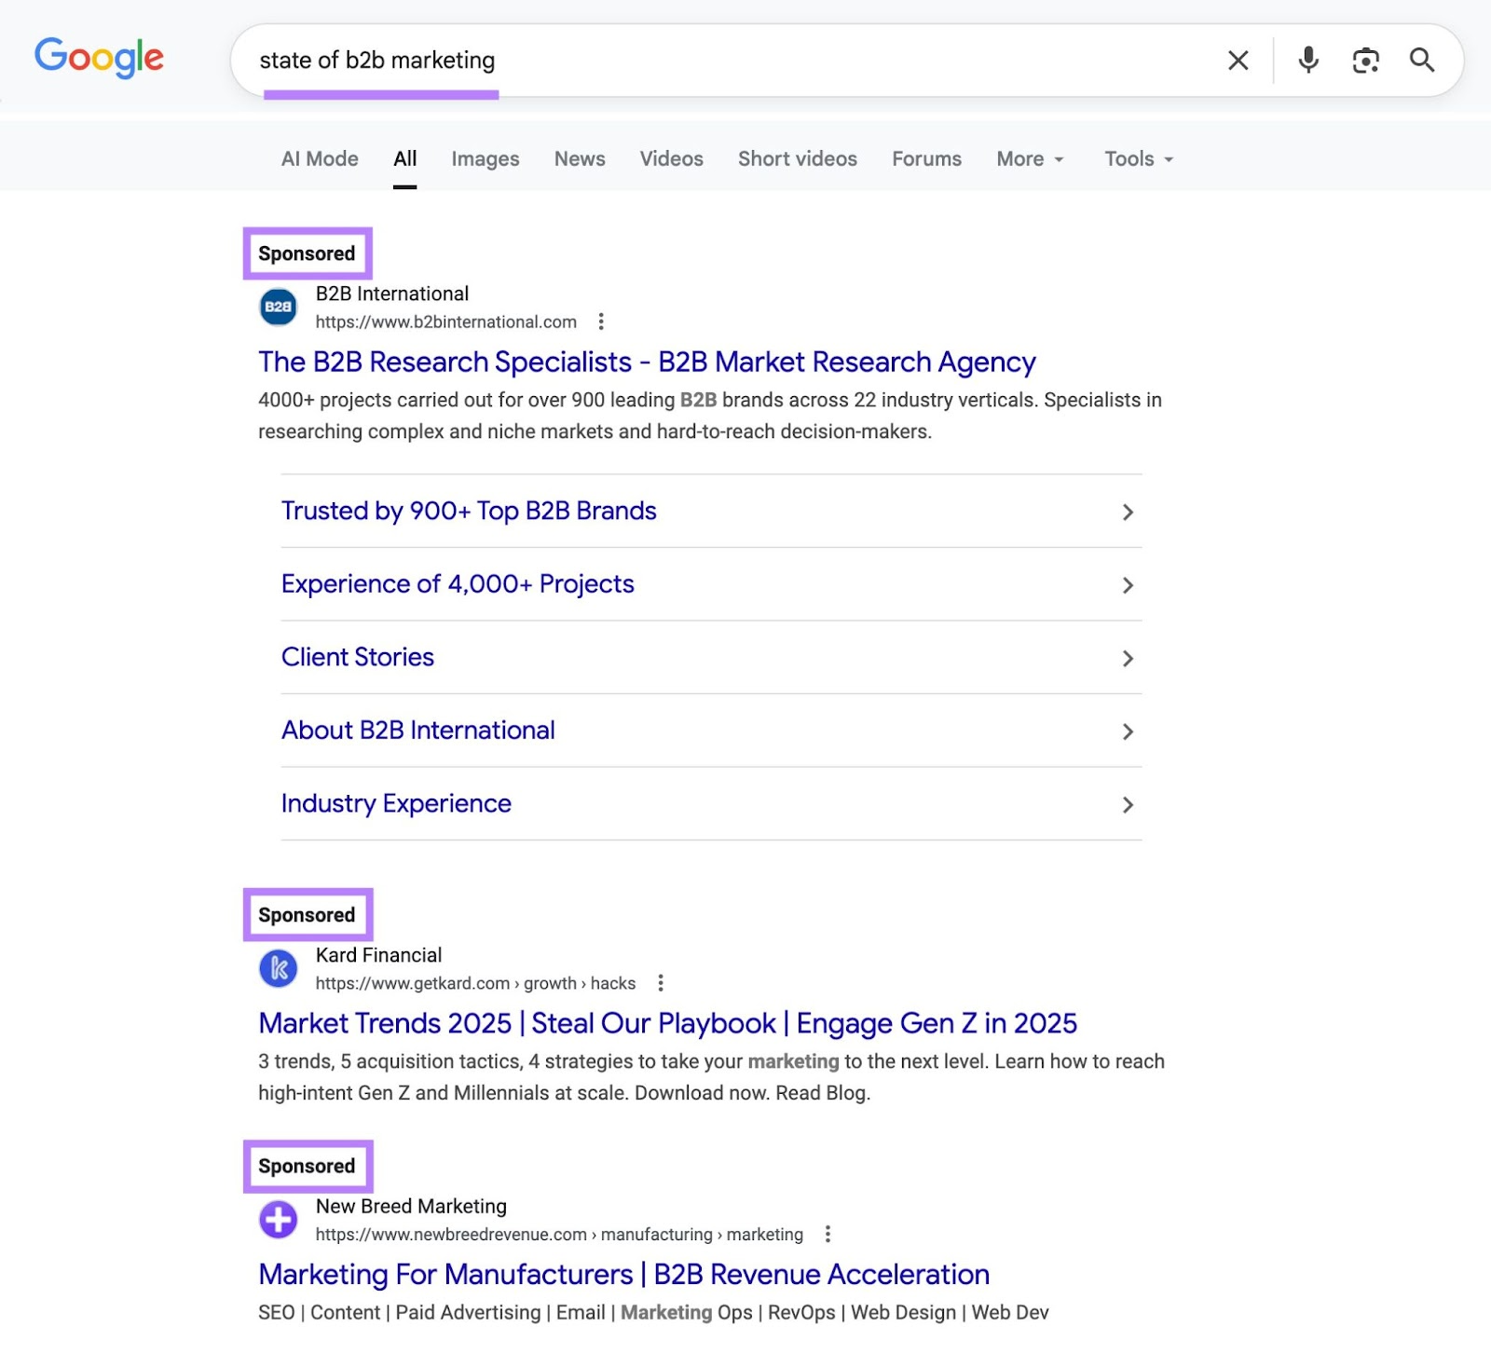Click the Market Trends 2025 ad headline
The width and height of the screenshot is (1491, 1367).
tap(667, 1022)
